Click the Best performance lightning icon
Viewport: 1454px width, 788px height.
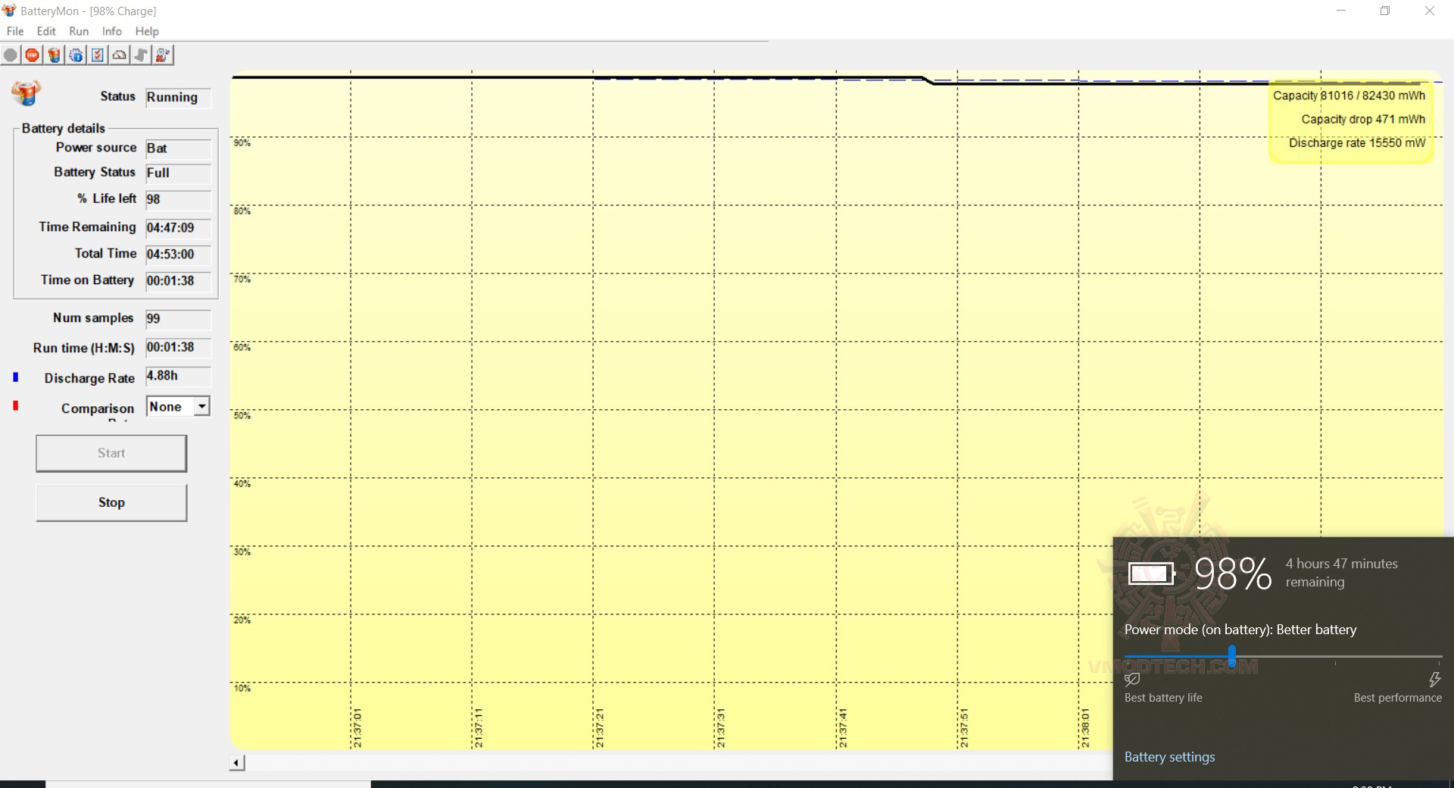pos(1434,680)
